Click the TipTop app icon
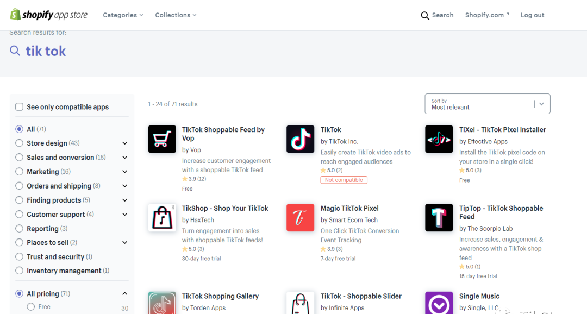Image resolution: width=587 pixels, height=314 pixels. click(439, 218)
